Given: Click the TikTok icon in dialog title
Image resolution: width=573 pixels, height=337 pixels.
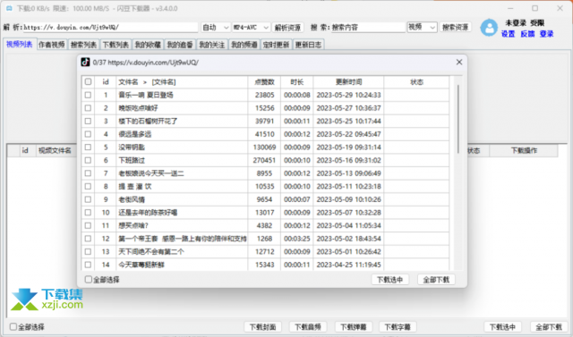Looking at the screenshot, I should pos(85,62).
